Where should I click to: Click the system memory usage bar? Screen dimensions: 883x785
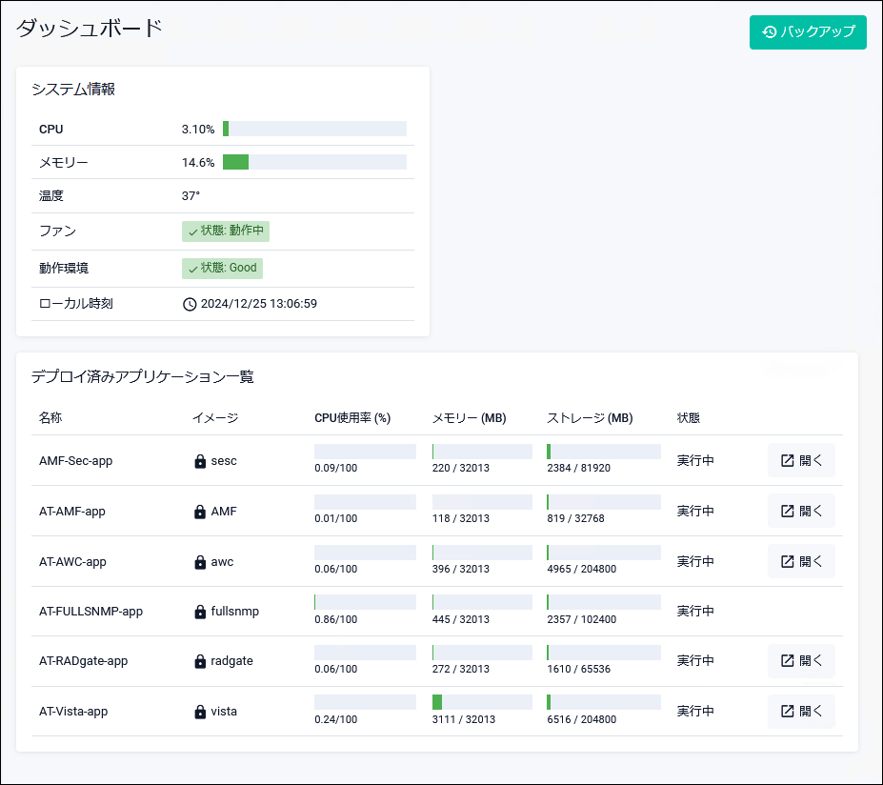point(314,162)
